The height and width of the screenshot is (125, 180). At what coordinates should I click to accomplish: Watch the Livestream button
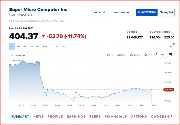pos(146,12)
